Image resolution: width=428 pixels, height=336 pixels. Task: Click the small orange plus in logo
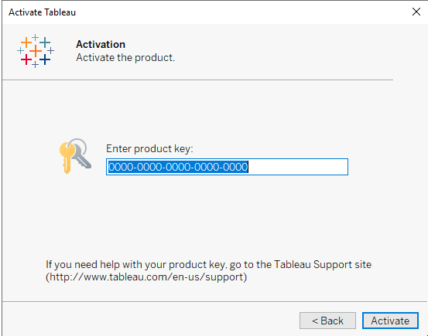[x=26, y=42]
